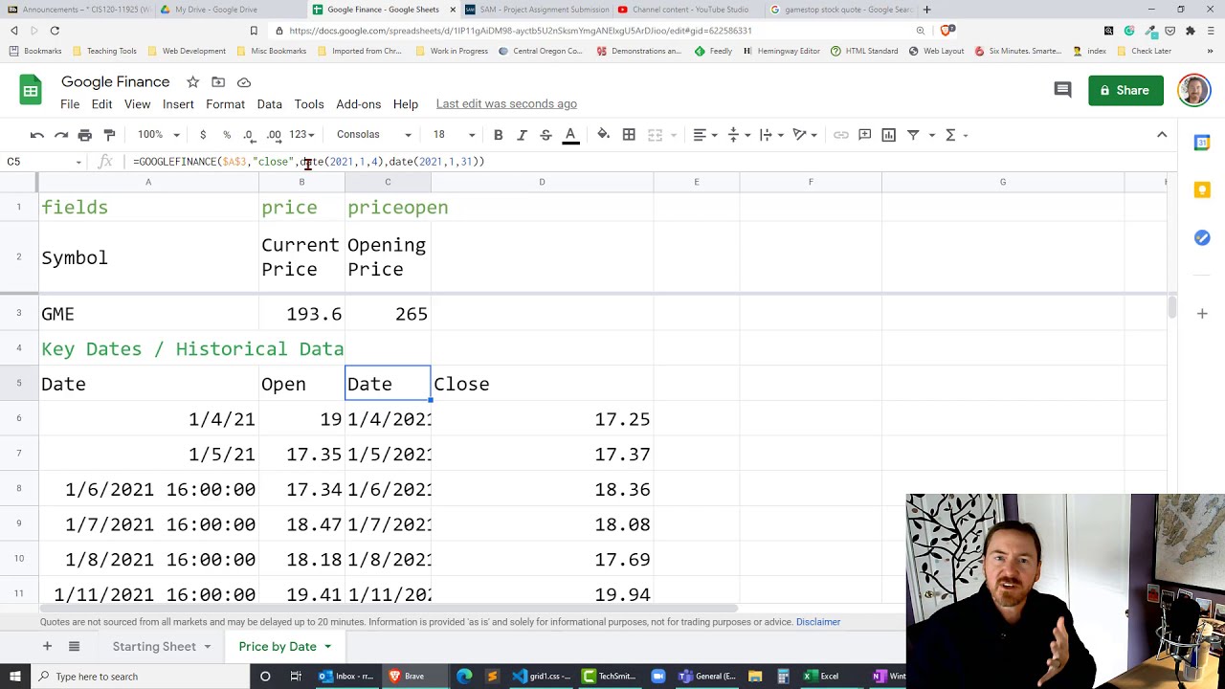Open comment history

point(1062,90)
